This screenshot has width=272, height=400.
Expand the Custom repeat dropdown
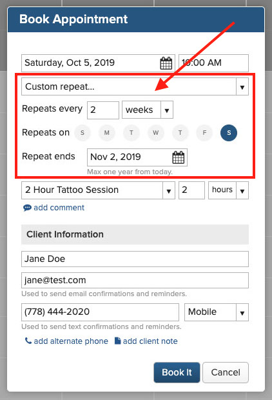pos(135,86)
